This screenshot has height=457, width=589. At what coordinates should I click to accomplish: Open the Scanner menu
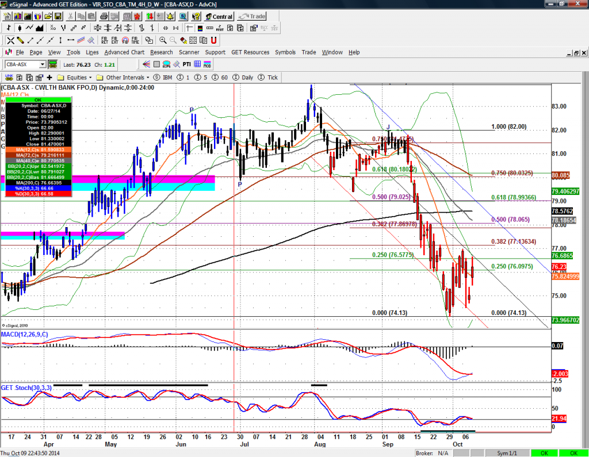point(189,52)
